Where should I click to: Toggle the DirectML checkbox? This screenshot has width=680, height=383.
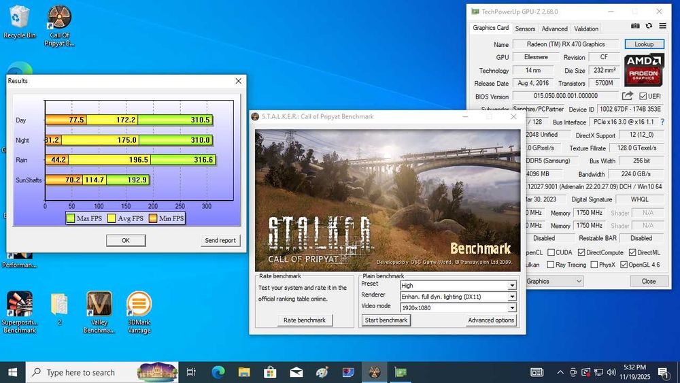tap(632, 252)
